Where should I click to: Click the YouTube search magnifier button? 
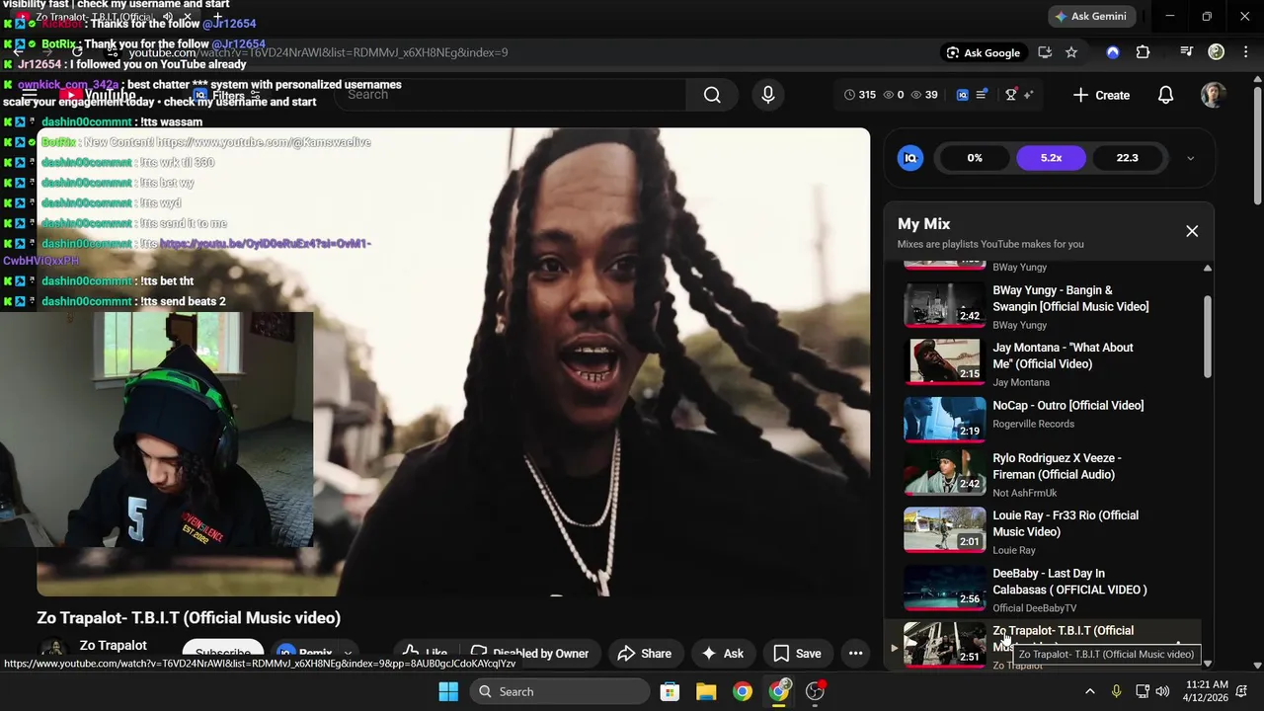tap(712, 95)
